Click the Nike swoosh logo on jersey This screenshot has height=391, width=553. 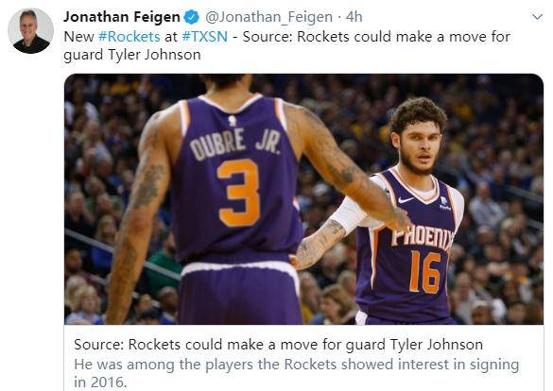point(406,200)
